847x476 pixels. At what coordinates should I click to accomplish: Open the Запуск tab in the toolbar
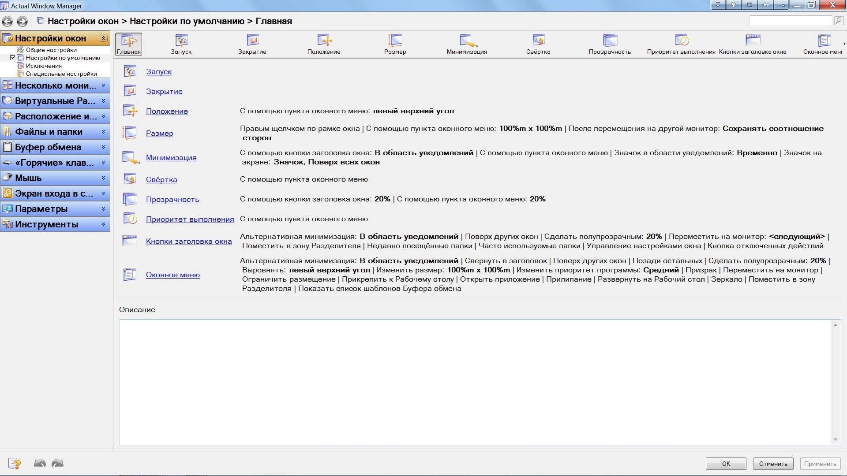pos(181,44)
